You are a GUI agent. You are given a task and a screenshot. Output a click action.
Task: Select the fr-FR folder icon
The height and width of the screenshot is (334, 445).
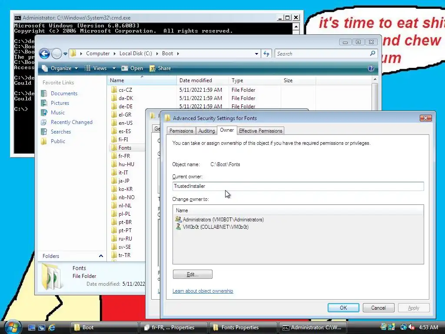(114, 156)
